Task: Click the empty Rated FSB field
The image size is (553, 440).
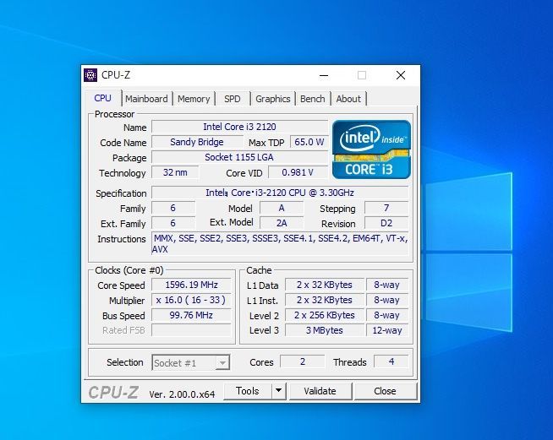Action: [x=191, y=330]
